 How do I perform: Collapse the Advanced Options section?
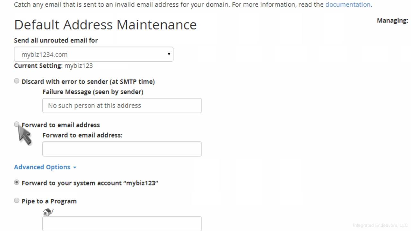click(x=45, y=167)
